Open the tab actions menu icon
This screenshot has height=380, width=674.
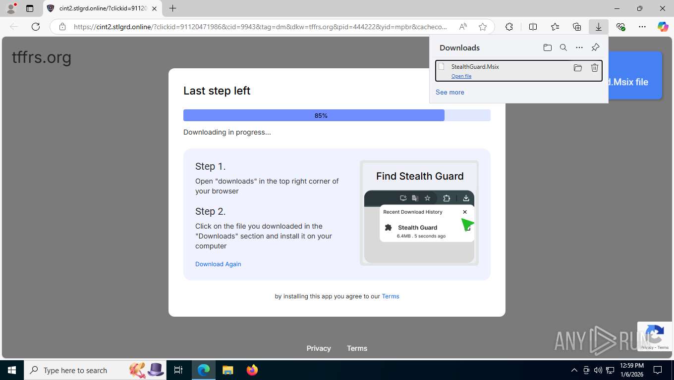point(30,8)
